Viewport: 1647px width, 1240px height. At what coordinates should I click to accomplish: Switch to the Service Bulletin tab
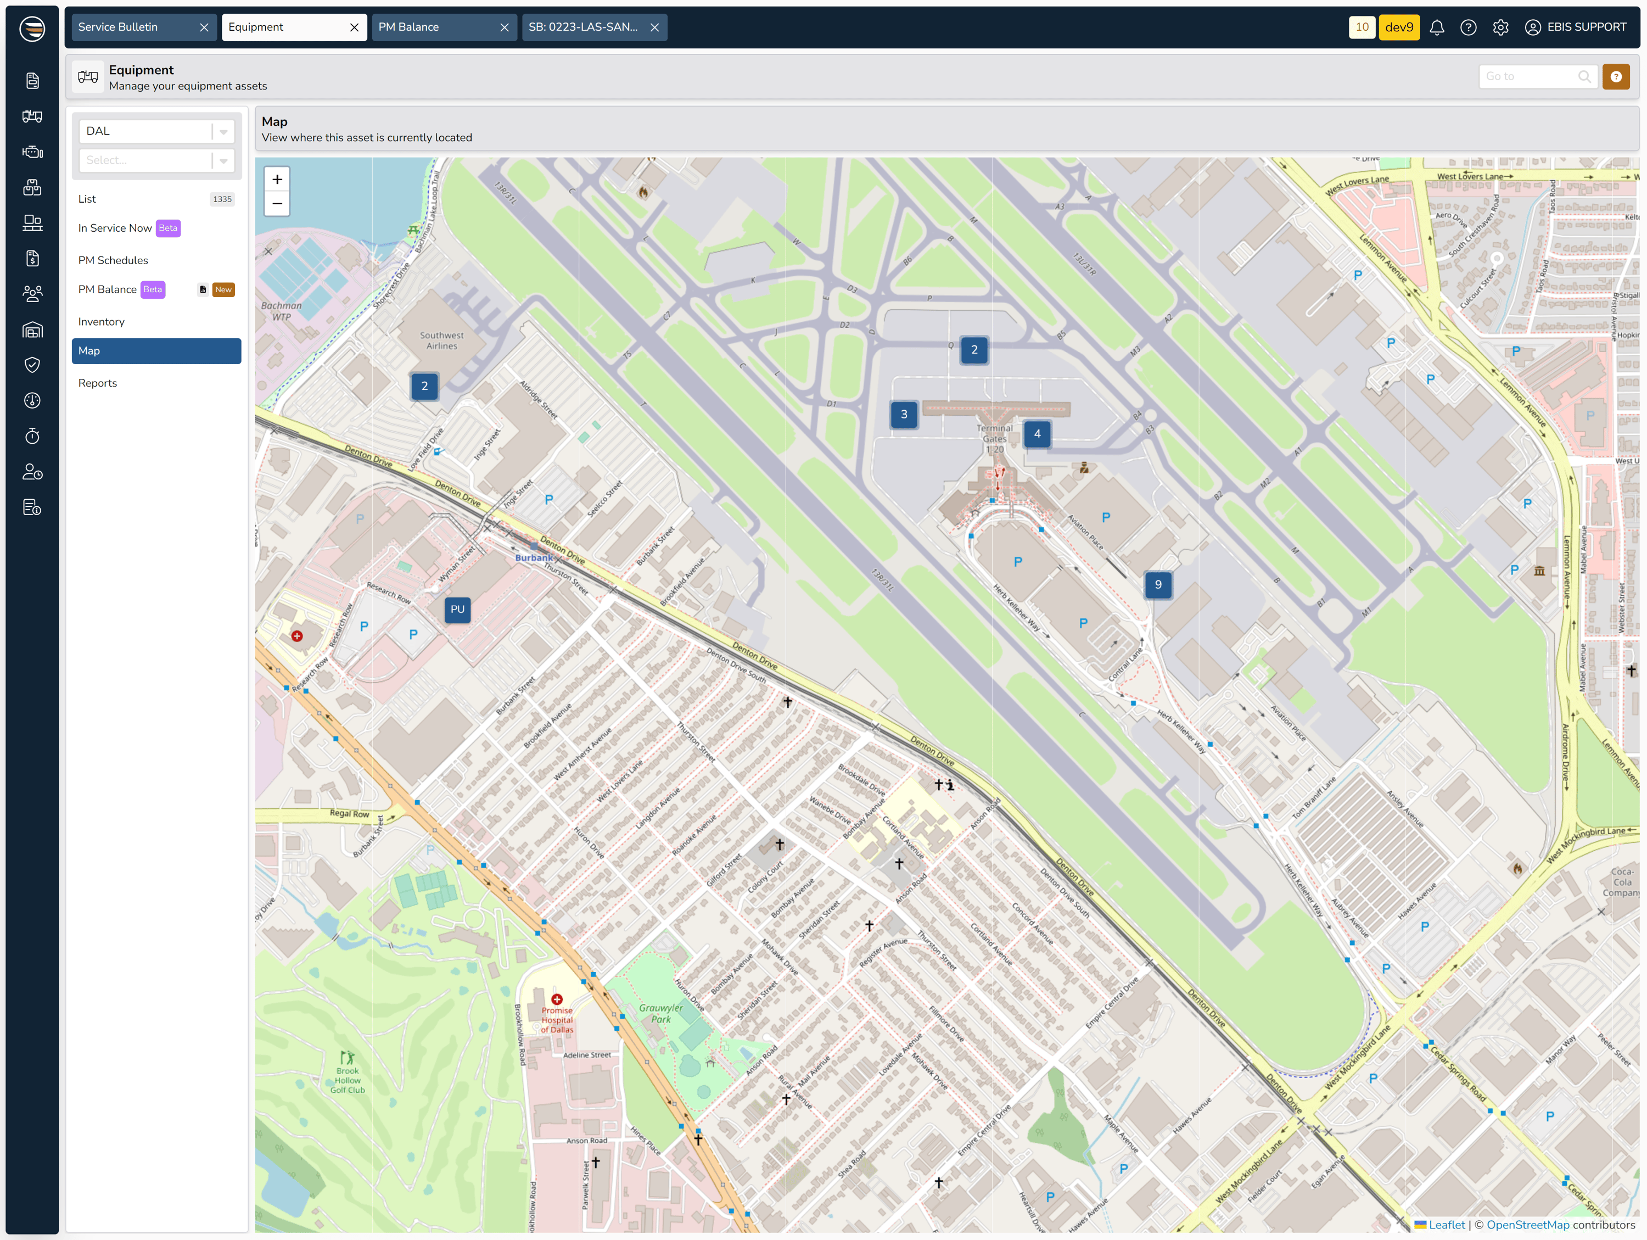point(119,27)
